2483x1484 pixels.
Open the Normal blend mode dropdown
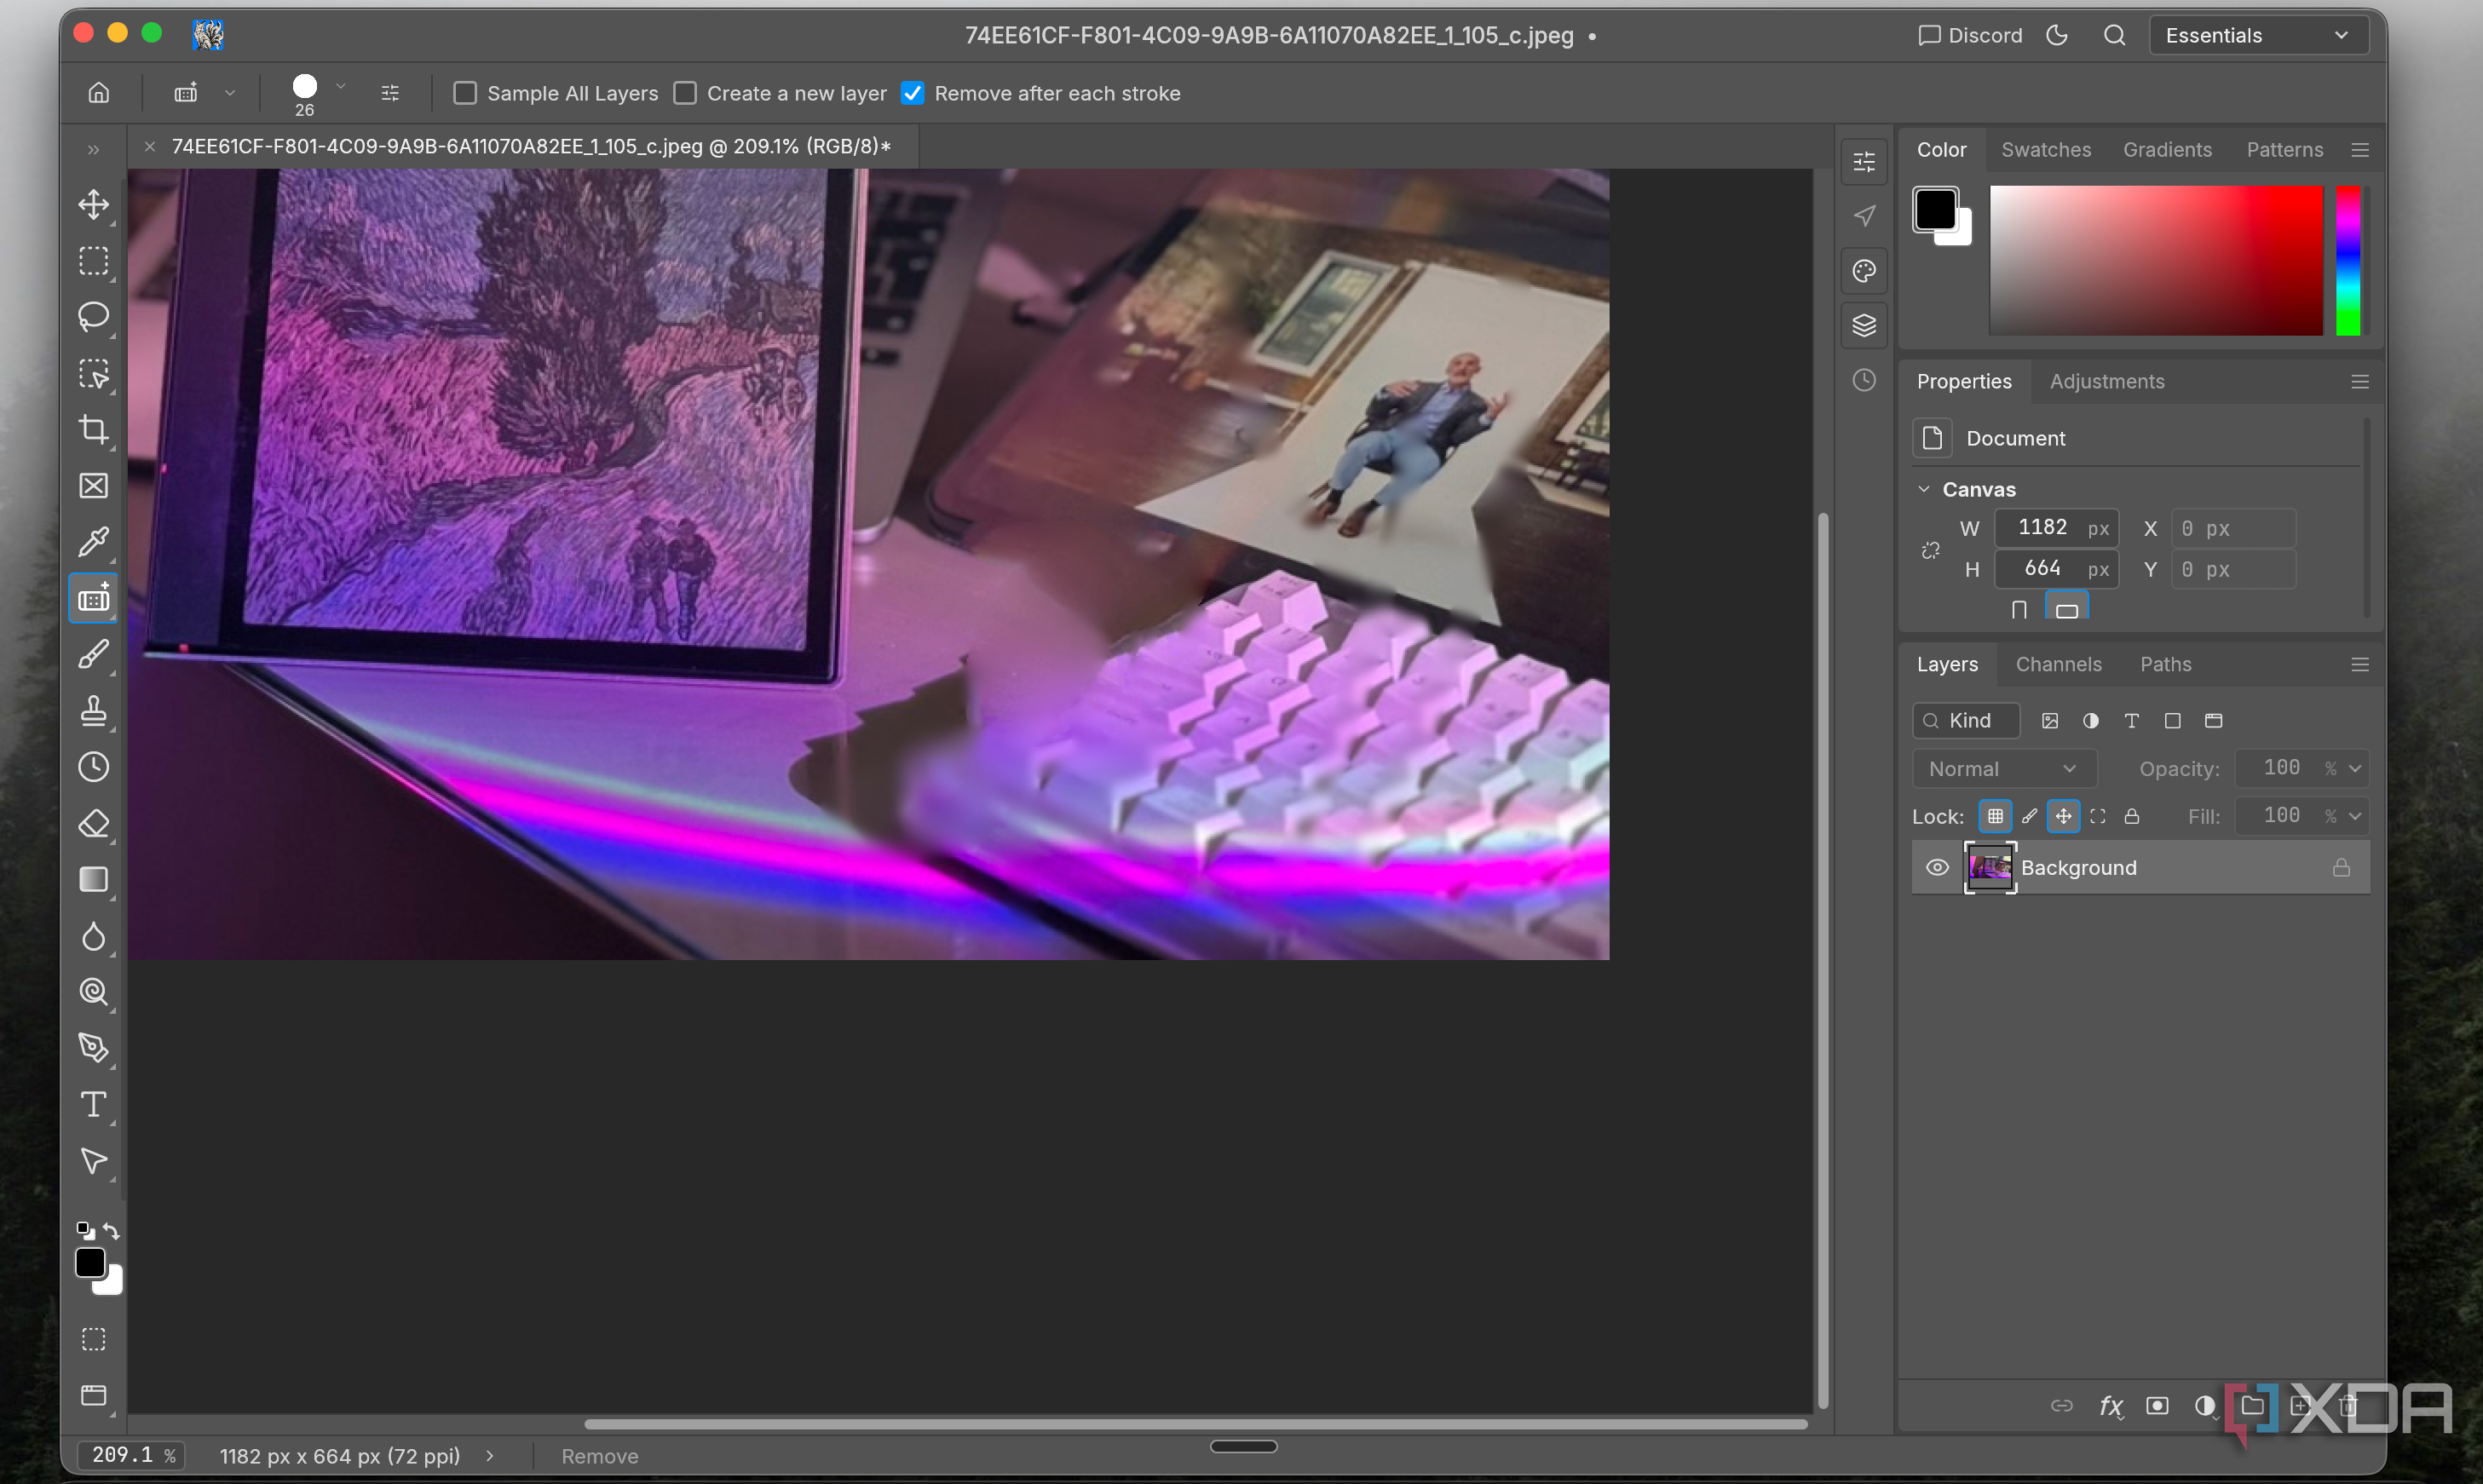pyautogui.click(x=2004, y=769)
